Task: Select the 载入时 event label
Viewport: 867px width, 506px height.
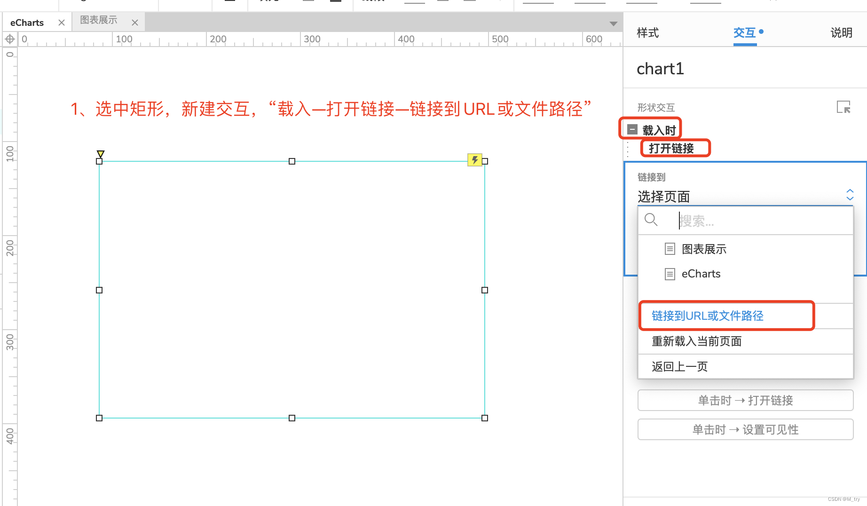Action: 659,130
